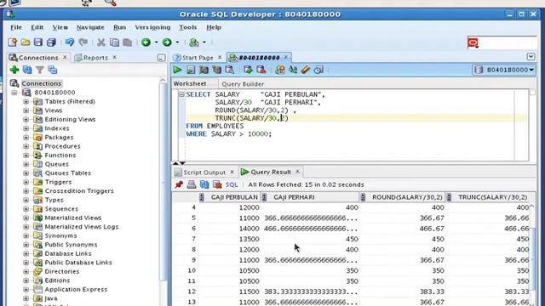Expand the Views tree node
The height and width of the screenshot is (306, 545).
(26, 110)
